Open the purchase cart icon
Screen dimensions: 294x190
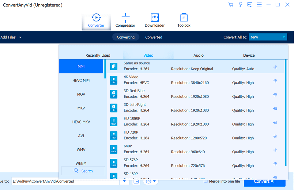(231, 4)
